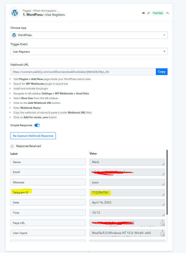
Task: Click the Name label field
Action: coord(48,162)
